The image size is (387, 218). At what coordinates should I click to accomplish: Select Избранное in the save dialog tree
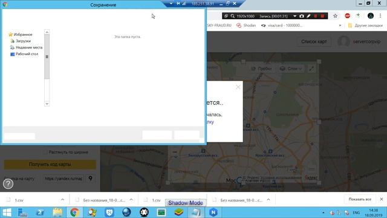[x=20, y=35]
